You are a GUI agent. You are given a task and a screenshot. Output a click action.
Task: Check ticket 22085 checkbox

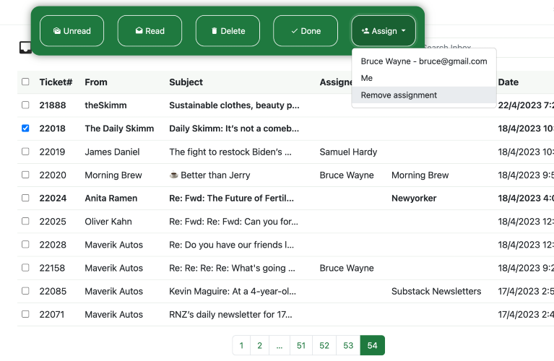[x=25, y=291]
